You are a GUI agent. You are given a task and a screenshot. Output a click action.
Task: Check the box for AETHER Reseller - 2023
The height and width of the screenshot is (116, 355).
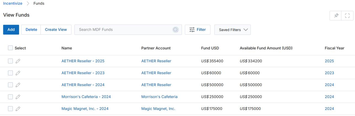pyautogui.click(x=10, y=73)
